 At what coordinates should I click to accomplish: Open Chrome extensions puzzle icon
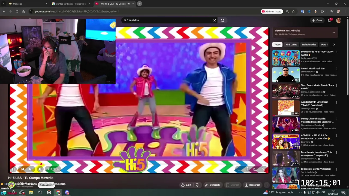(322, 11)
